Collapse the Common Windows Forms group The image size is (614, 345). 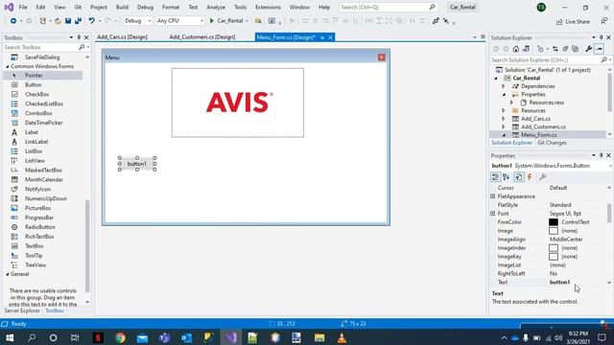click(7, 66)
